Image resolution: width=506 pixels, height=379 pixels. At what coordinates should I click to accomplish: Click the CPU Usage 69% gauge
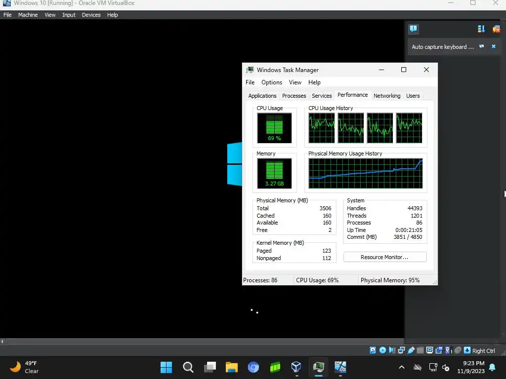[x=274, y=128]
